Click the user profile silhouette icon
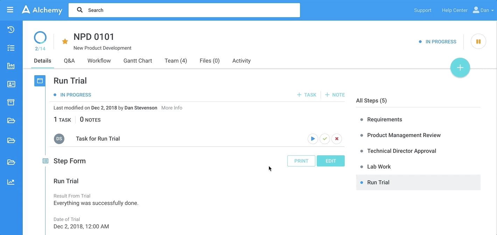 tap(476, 10)
